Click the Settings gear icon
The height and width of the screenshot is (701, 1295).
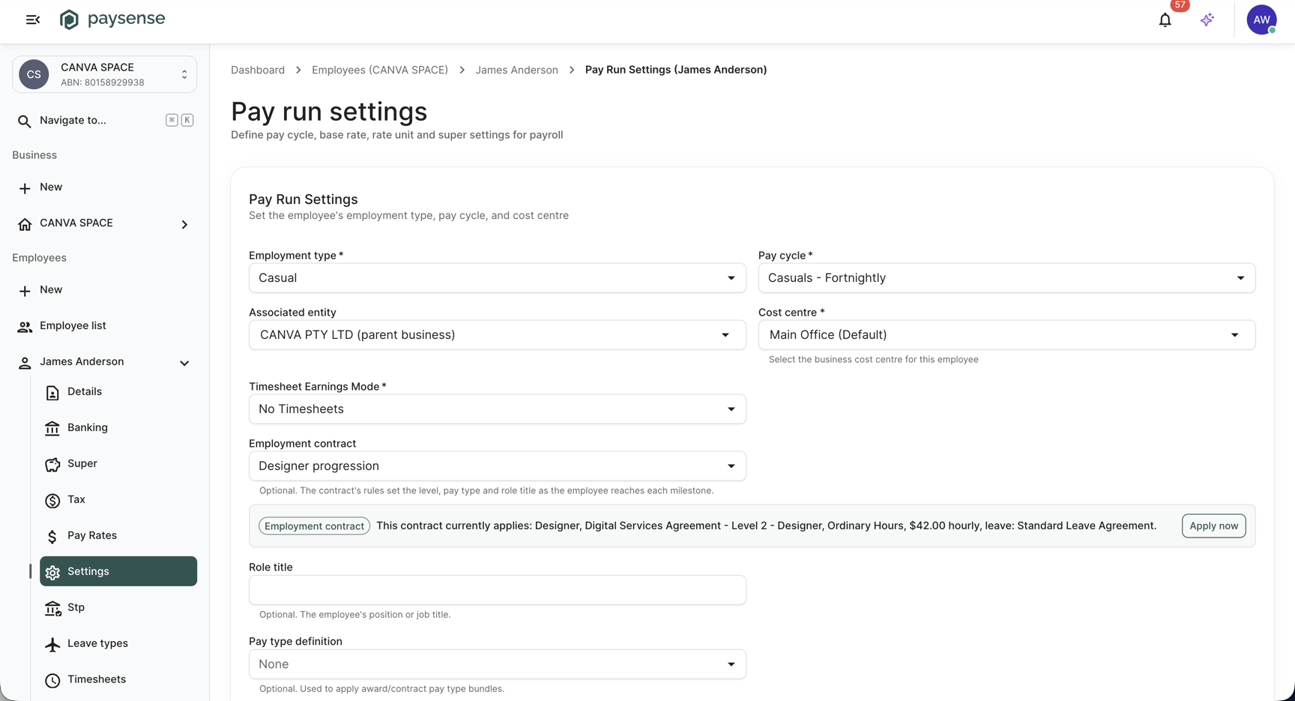[x=52, y=573]
